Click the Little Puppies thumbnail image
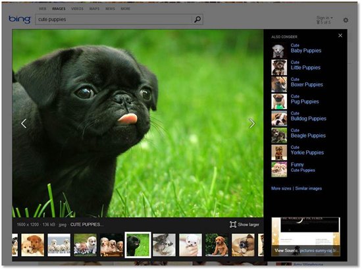This screenshot has height=270, width=362. (279, 67)
